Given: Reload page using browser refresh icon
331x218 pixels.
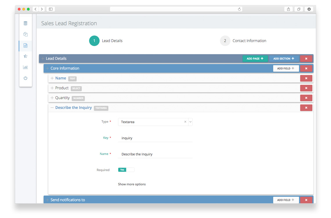Looking at the screenshot, I should click(x=239, y=9).
